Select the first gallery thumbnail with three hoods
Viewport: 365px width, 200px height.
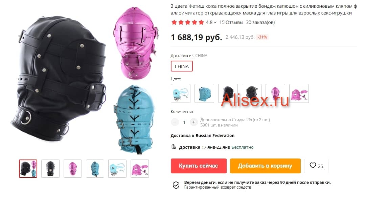(x=28, y=169)
